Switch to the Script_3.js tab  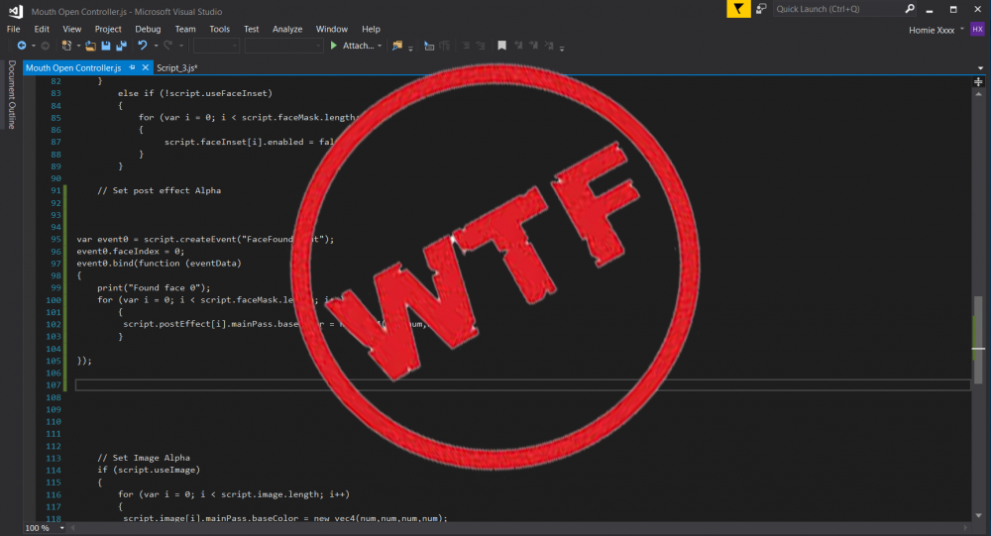click(x=177, y=68)
